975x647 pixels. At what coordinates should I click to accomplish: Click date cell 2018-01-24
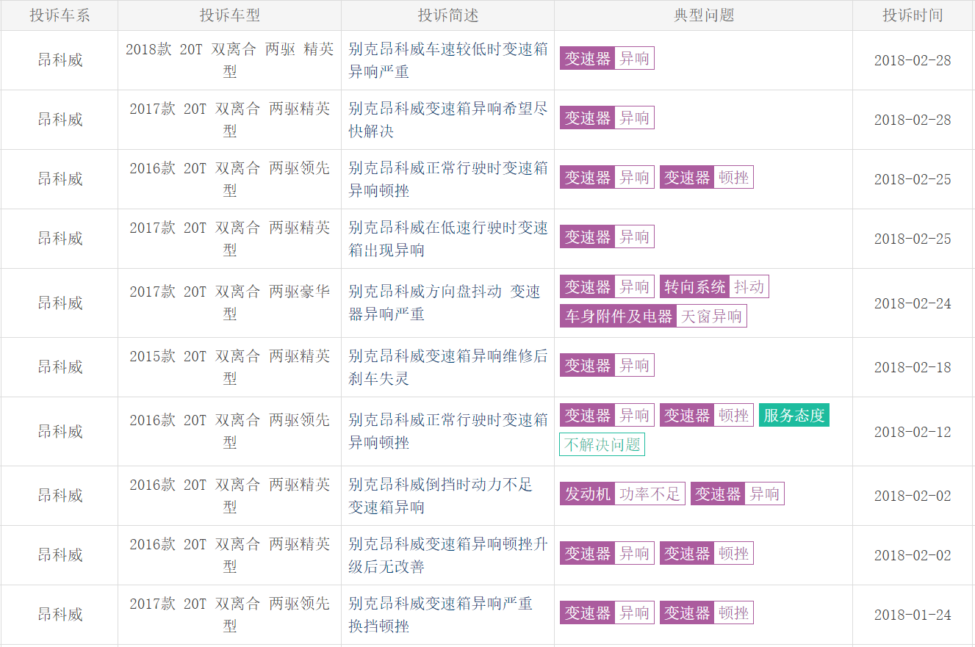913,615
